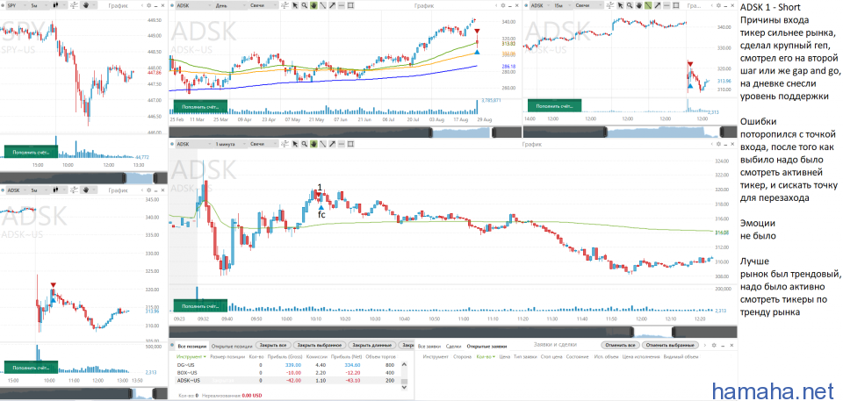Activate the magnifier tool in the ADSK 1-minute chart
This screenshot has height=401, width=843.
(305, 144)
